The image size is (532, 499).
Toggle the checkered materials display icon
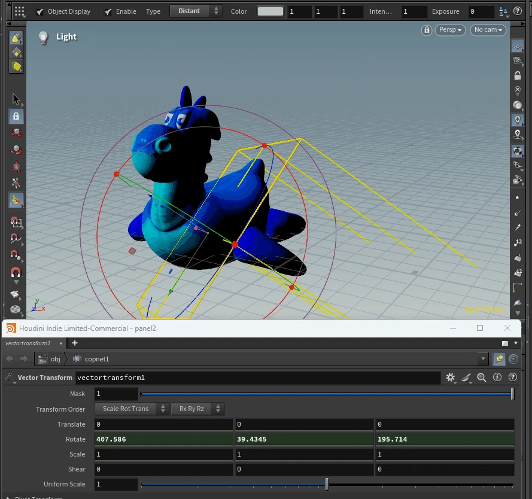518,151
